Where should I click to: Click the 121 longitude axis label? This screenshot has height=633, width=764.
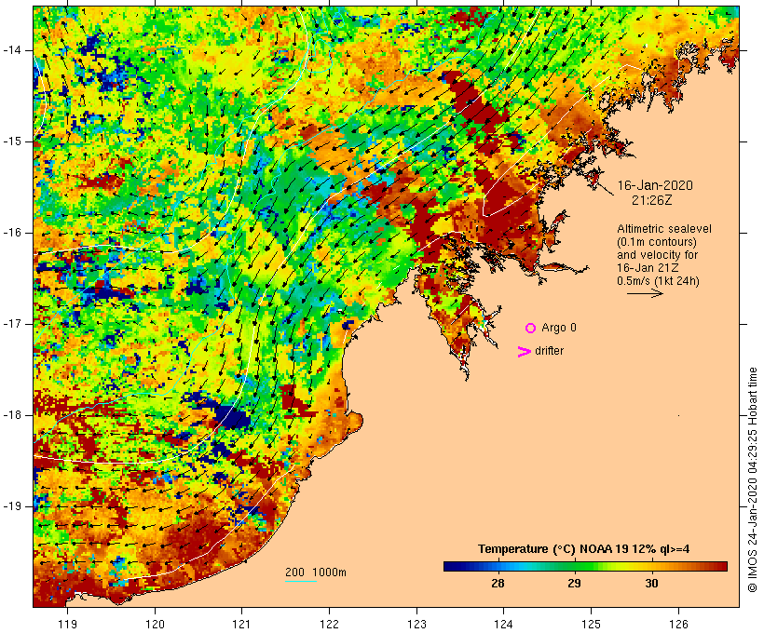[241, 624]
